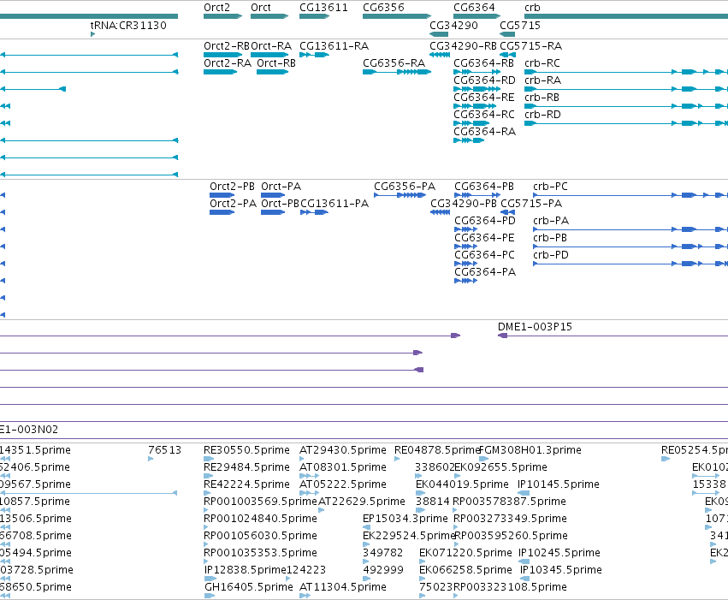Viewport: 728px width, 600px height.
Task: Select EST RE30550.5prime
Action: click(209, 459)
